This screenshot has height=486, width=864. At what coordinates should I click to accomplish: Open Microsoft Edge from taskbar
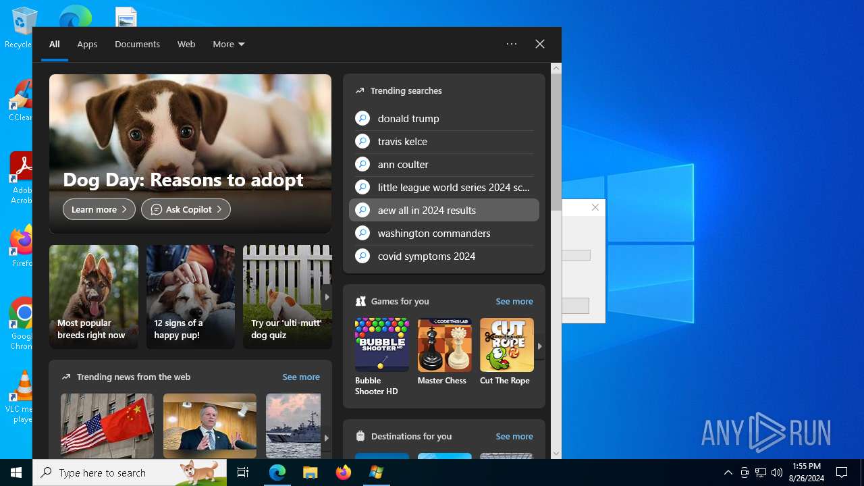coord(277,473)
